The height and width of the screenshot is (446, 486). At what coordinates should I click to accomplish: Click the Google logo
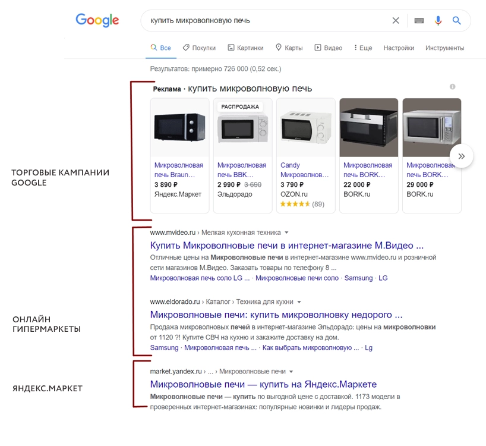pos(97,20)
